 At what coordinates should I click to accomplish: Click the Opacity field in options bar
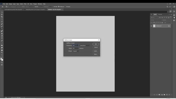(x=41, y=7)
